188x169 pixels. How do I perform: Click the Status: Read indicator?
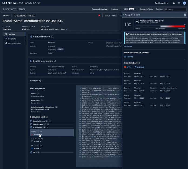(x=110, y=16)
